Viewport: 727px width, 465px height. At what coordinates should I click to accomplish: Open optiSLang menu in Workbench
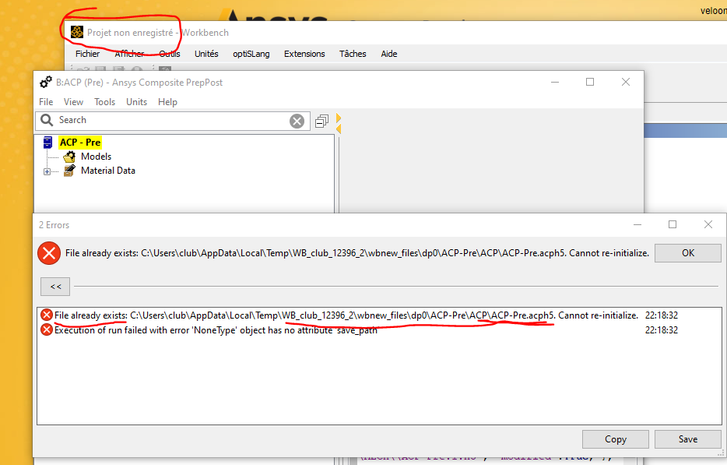click(251, 54)
